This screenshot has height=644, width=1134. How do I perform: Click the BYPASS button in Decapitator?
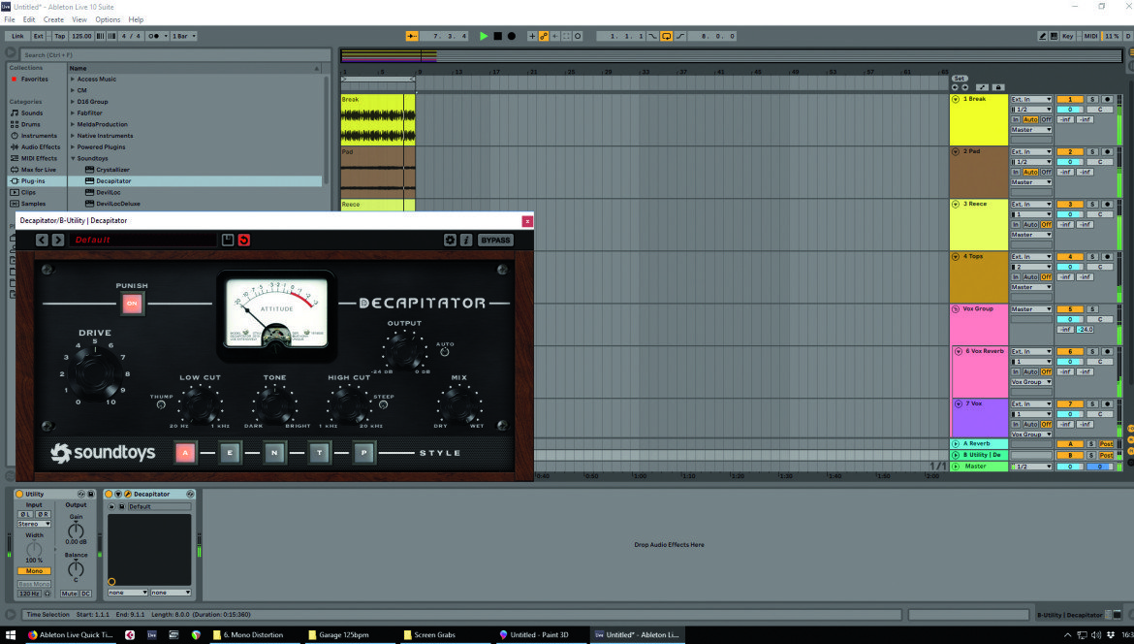pyautogui.click(x=495, y=240)
